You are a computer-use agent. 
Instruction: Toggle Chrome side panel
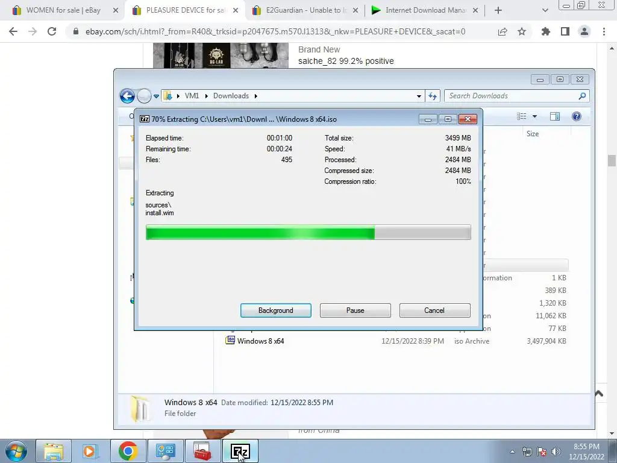[x=565, y=31]
